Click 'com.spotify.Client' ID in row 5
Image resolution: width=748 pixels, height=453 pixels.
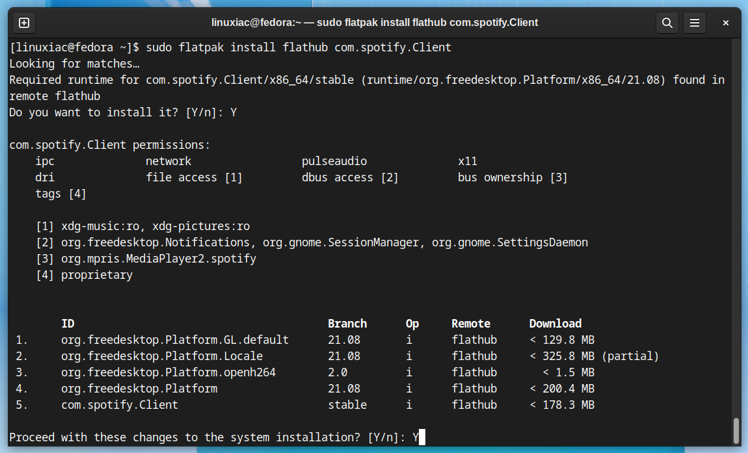tap(120, 405)
